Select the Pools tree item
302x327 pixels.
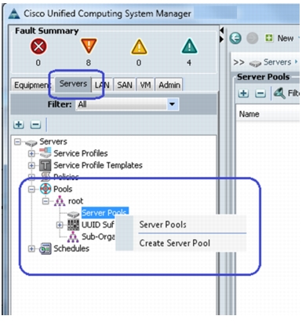coord(63,189)
